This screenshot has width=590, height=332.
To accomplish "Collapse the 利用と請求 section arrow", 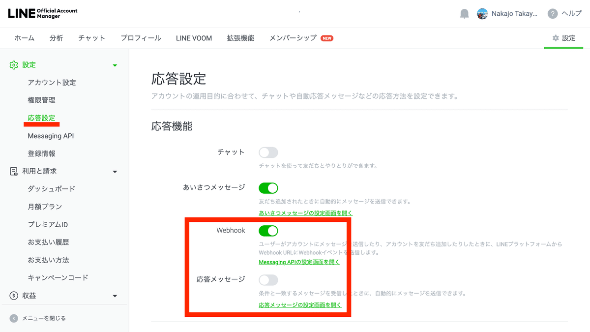I will (115, 172).
